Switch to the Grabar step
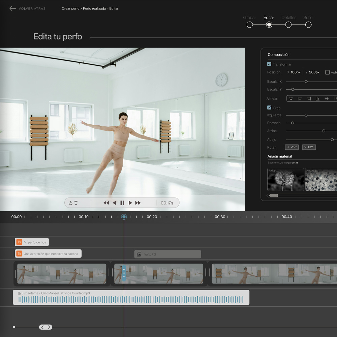Screen dimensions: 337x337 249,18
